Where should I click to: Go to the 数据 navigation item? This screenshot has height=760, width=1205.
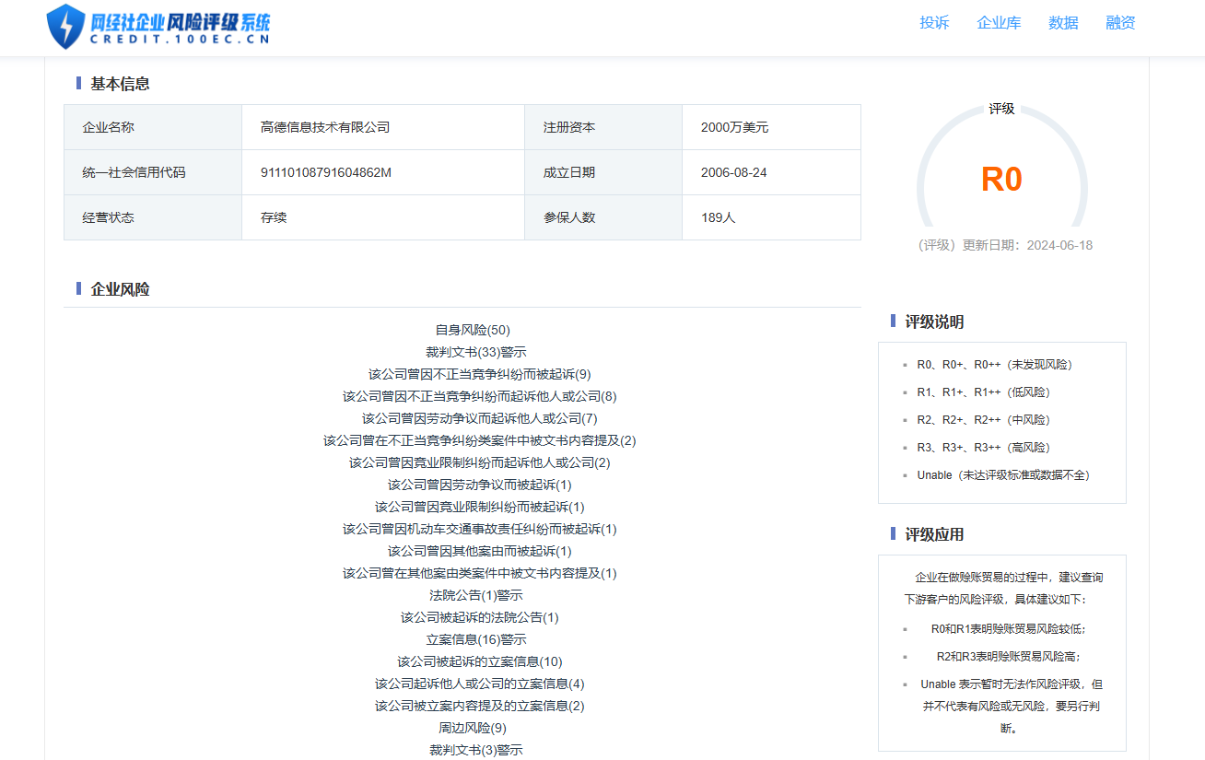[x=1063, y=23]
